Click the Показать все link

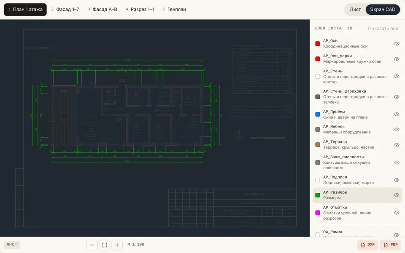click(x=383, y=29)
